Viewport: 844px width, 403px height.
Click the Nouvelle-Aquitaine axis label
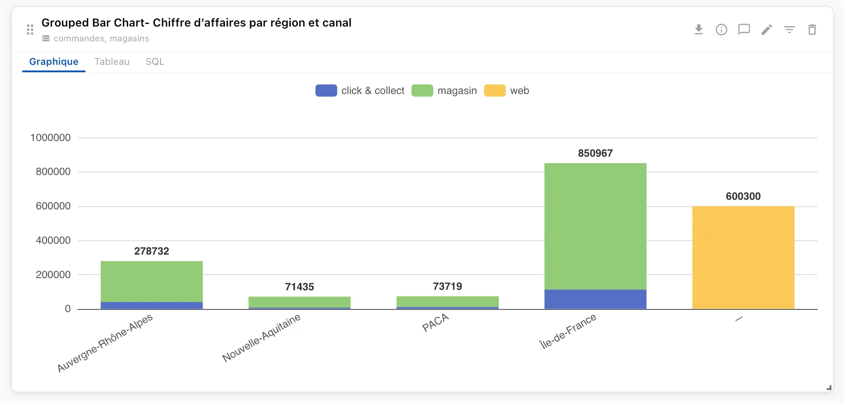[262, 338]
